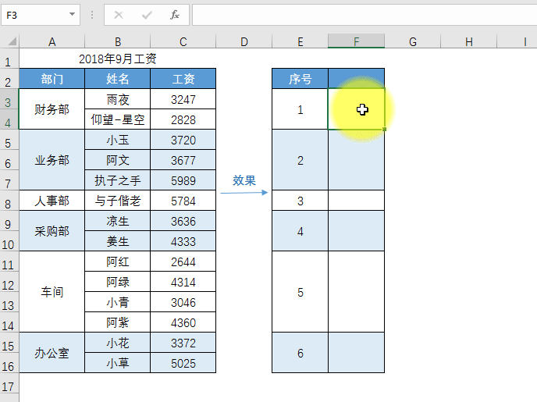
Task: Select merged cell 车间
Action: (x=52, y=292)
